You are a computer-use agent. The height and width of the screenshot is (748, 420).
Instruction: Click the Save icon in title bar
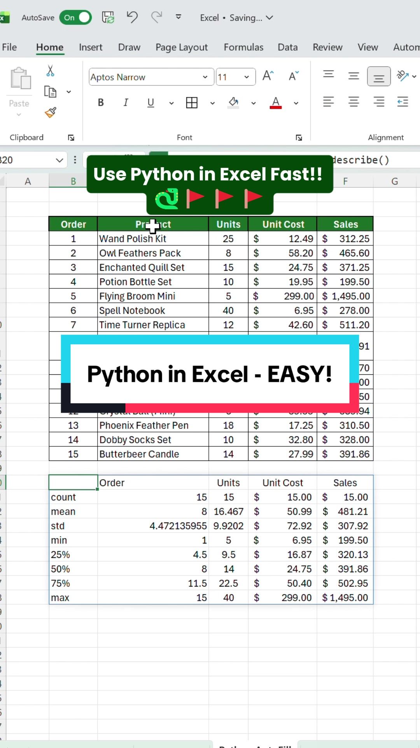[x=108, y=18]
